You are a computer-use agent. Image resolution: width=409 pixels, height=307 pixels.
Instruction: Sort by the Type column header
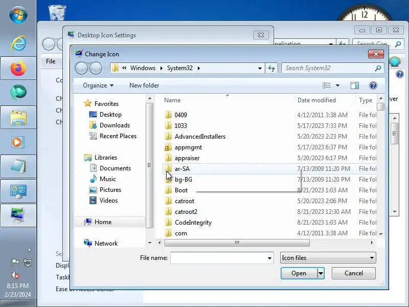click(366, 100)
